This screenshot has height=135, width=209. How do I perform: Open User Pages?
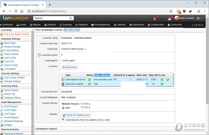(x=10, y=114)
